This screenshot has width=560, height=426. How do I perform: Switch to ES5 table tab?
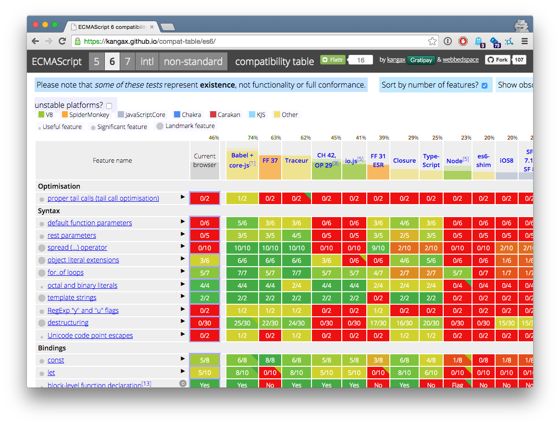tap(97, 62)
